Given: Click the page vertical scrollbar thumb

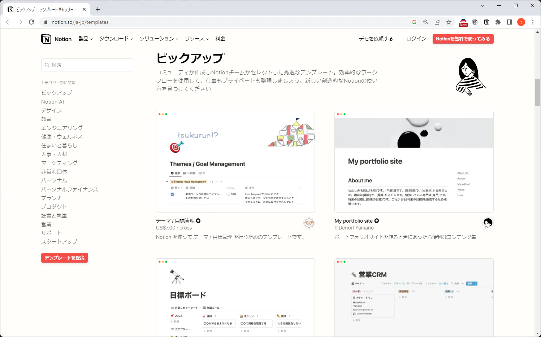Looking at the screenshot, I should click(538, 92).
